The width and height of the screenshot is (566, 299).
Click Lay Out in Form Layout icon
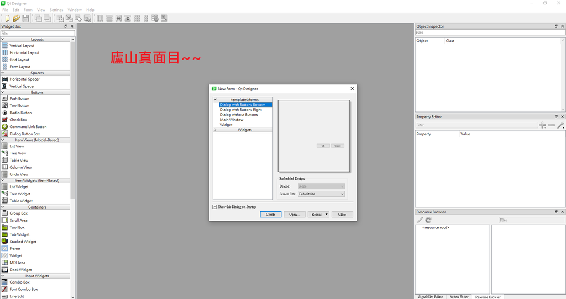click(x=146, y=18)
